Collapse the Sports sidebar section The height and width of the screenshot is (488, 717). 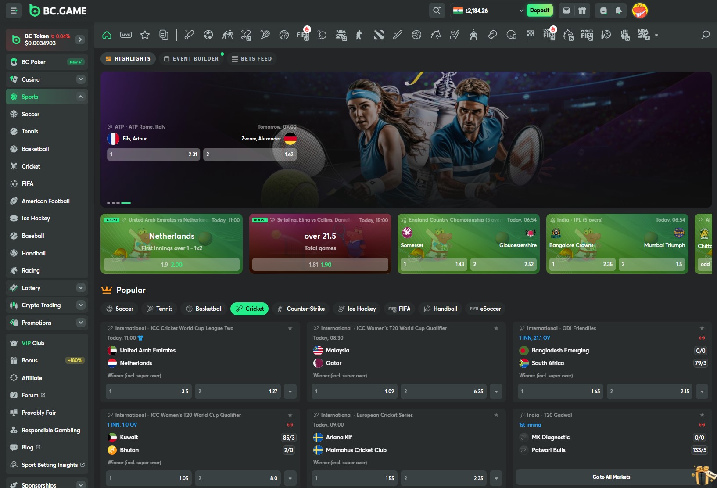81,97
